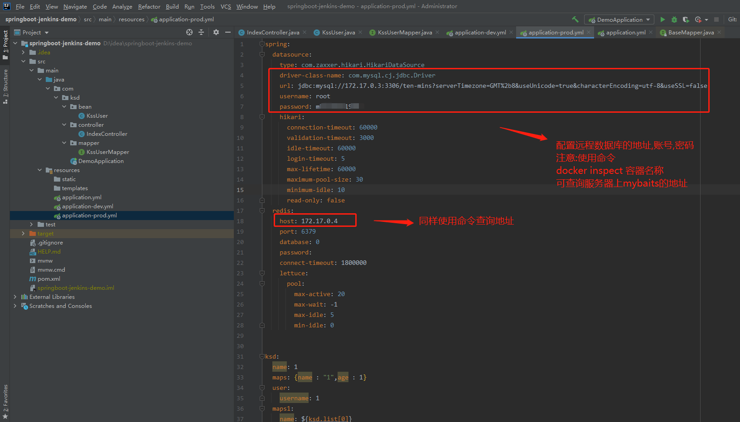Image resolution: width=740 pixels, height=422 pixels.
Task: Collapse the java folder
Action: (x=40, y=79)
